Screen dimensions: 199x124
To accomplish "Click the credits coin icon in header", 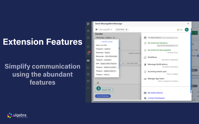I will click(178, 30).
